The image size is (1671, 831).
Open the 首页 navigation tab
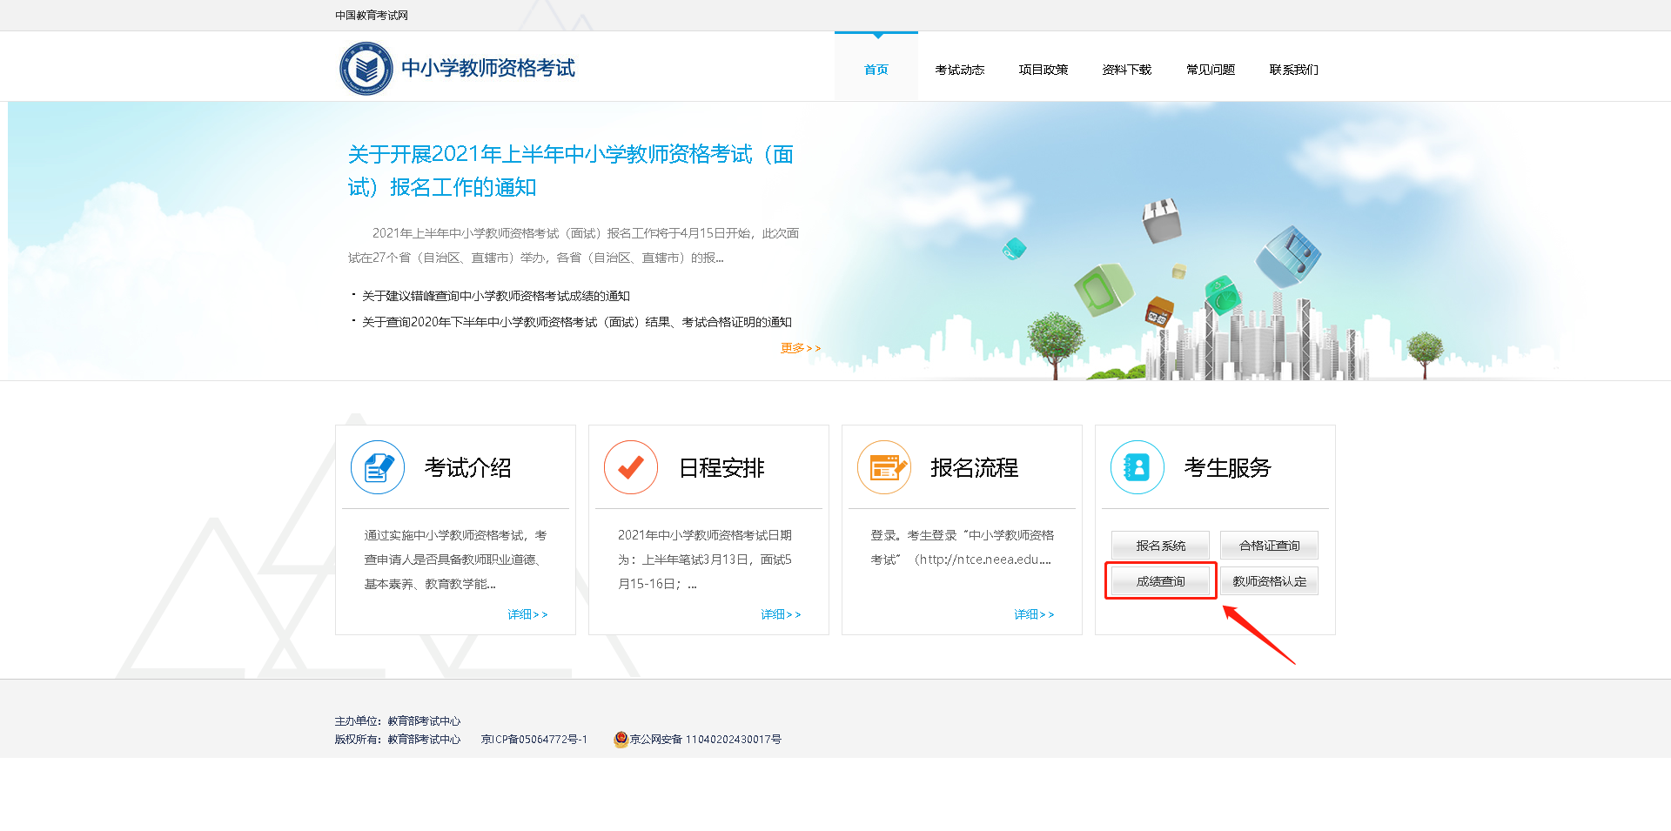point(876,70)
